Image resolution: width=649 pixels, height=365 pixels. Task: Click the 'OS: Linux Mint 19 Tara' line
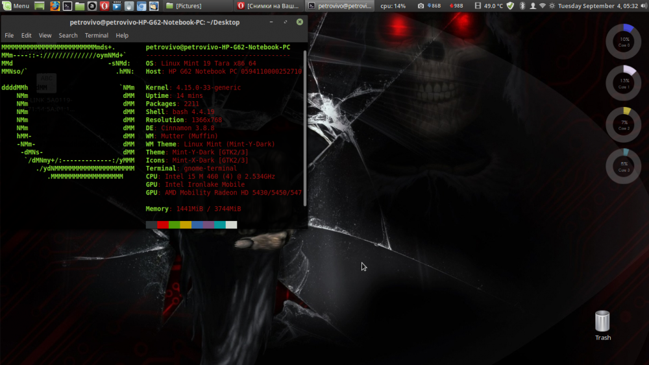pyautogui.click(x=201, y=64)
